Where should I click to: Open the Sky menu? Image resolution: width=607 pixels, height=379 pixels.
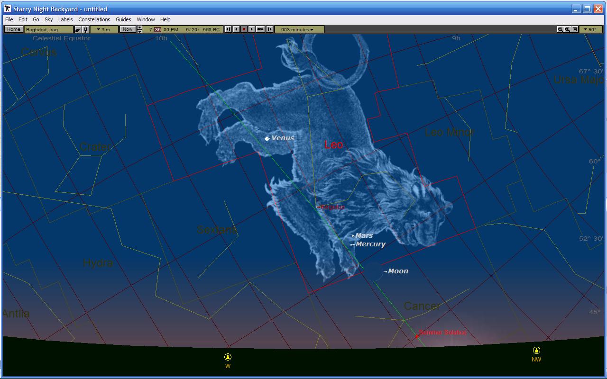[49, 19]
